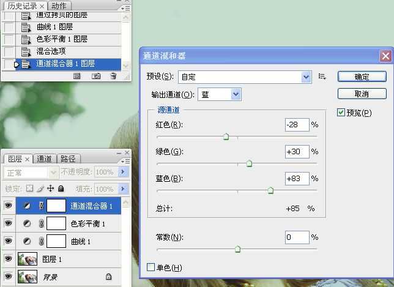
Task: Click the link icon on 通道混合器 1 layer
Action: pyautogui.click(x=42, y=206)
